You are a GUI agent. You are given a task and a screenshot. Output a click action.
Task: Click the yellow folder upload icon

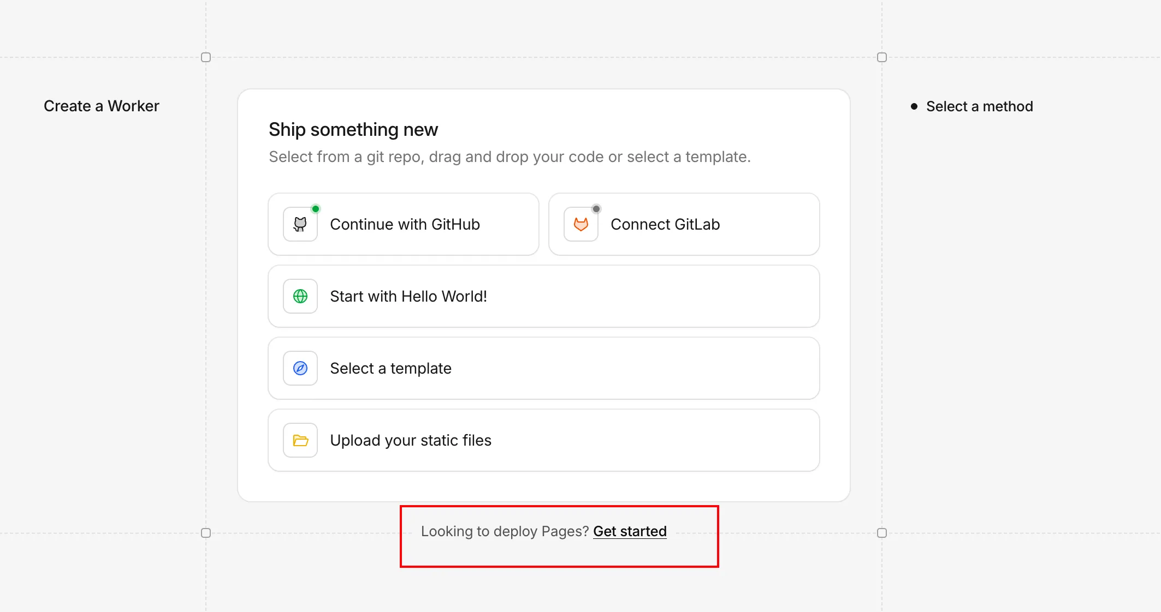coord(300,440)
